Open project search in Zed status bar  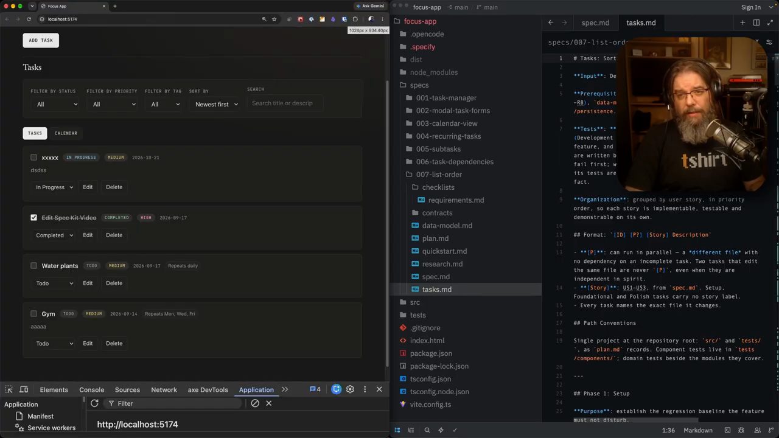pos(427,430)
